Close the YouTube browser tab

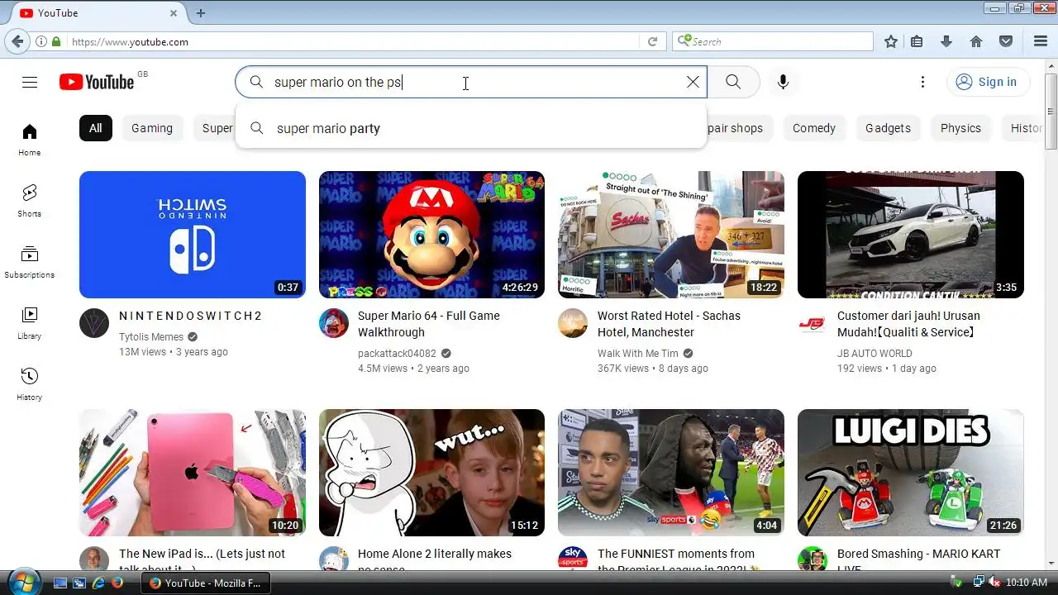pos(174,13)
